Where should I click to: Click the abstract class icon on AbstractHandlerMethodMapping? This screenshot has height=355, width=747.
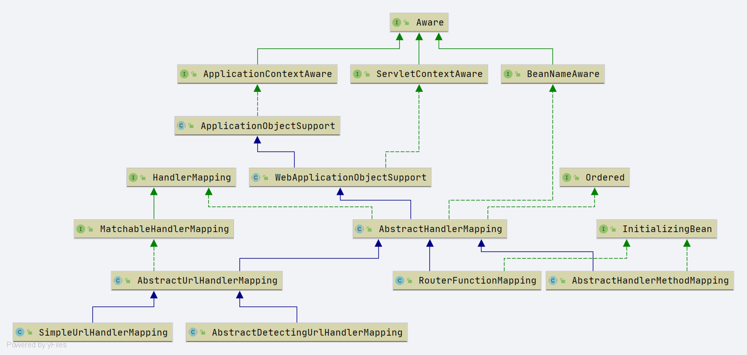(x=553, y=280)
